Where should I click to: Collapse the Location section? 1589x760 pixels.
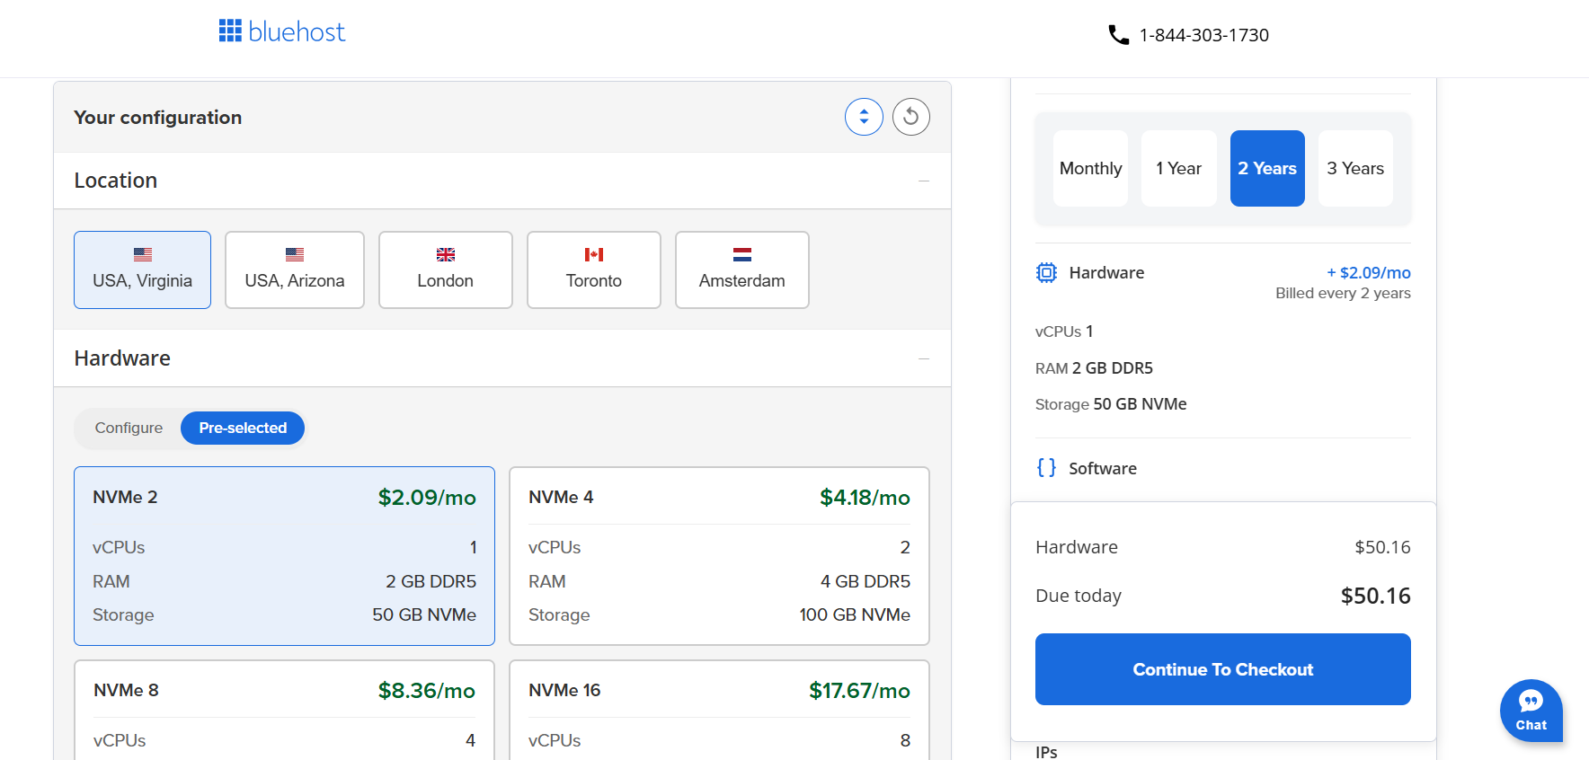pyautogui.click(x=923, y=181)
